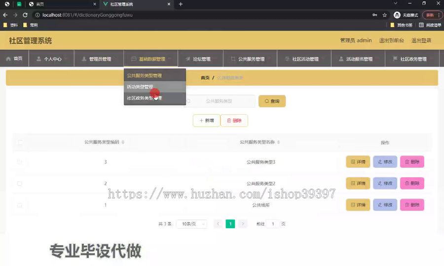Reload the page with refresh icon
The image size is (444, 266).
tap(25, 15)
